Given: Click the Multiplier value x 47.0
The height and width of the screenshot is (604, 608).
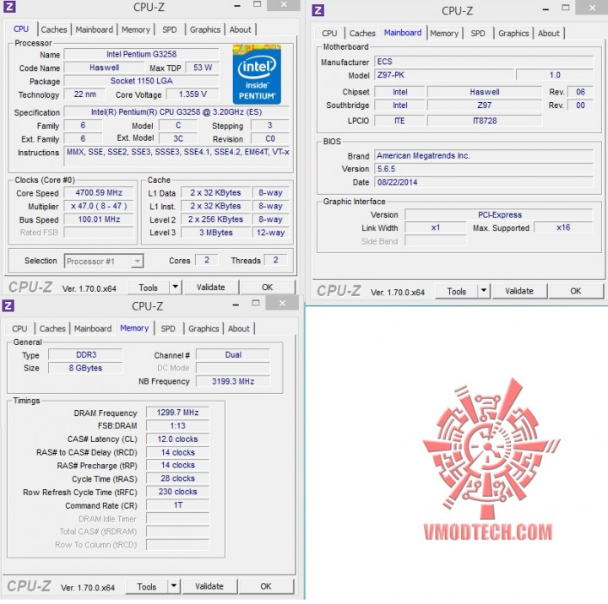Looking at the screenshot, I should 99,206.
